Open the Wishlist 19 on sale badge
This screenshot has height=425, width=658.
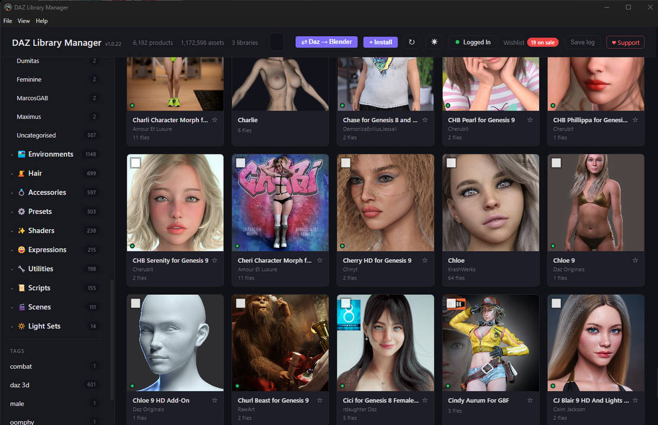click(x=543, y=43)
